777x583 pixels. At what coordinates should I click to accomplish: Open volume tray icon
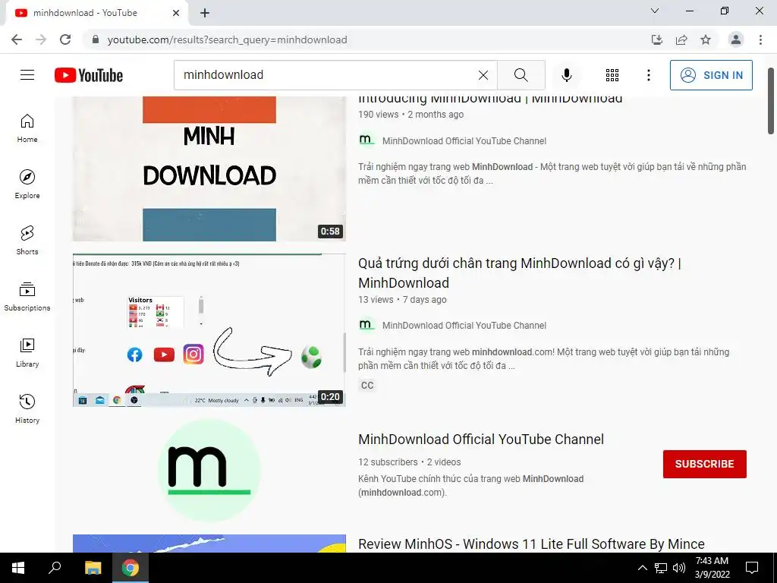coord(679,568)
